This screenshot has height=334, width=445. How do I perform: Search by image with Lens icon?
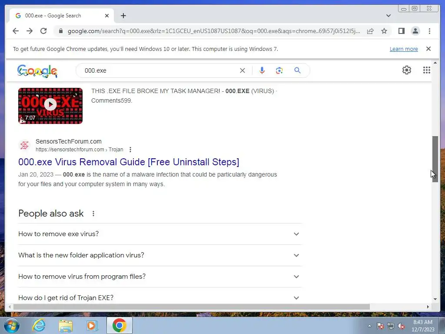tap(279, 70)
